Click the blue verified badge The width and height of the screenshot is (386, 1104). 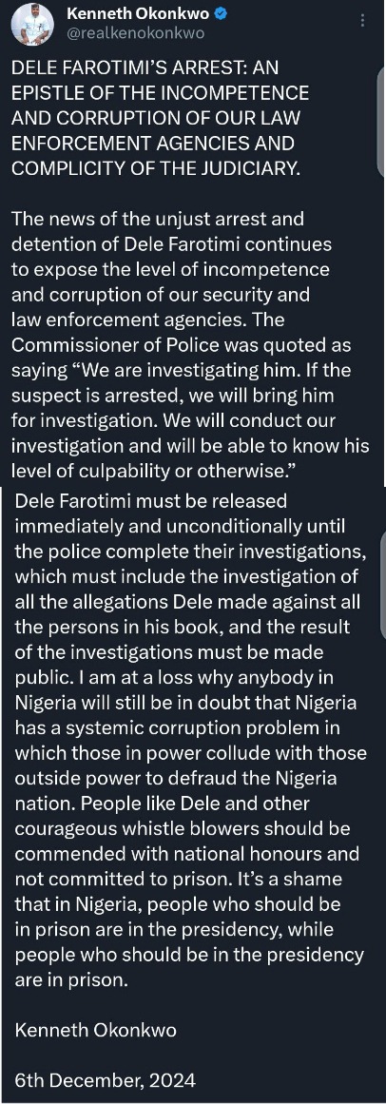pyautogui.click(x=221, y=13)
